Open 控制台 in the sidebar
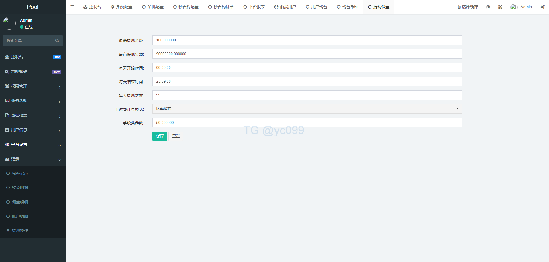 17,57
